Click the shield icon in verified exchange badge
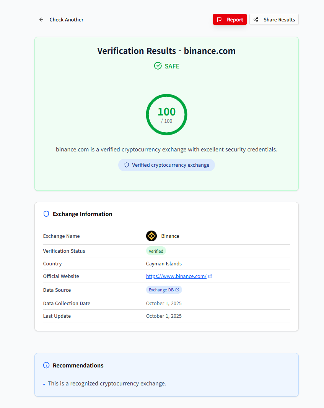 pyautogui.click(x=127, y=165)
